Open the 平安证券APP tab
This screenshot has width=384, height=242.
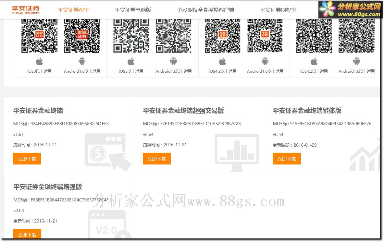tap(73, 10)
